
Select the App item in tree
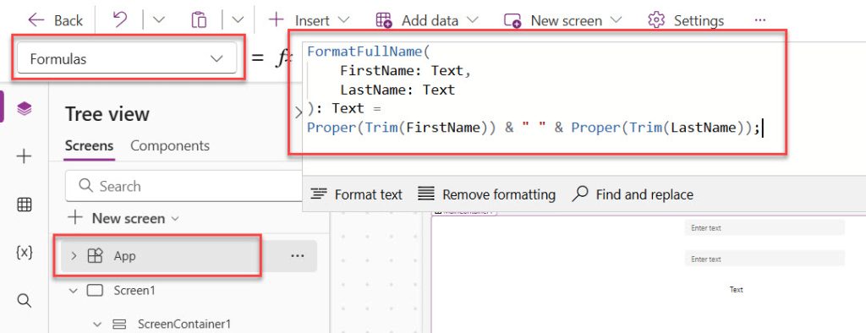click(189, 256)
